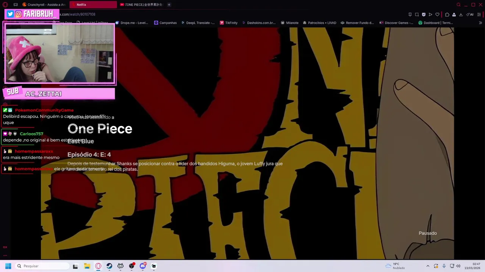Open the Aria AI assistant button
Image resolution: width=485 pixels, height=272 pixels.
[470, 14]
